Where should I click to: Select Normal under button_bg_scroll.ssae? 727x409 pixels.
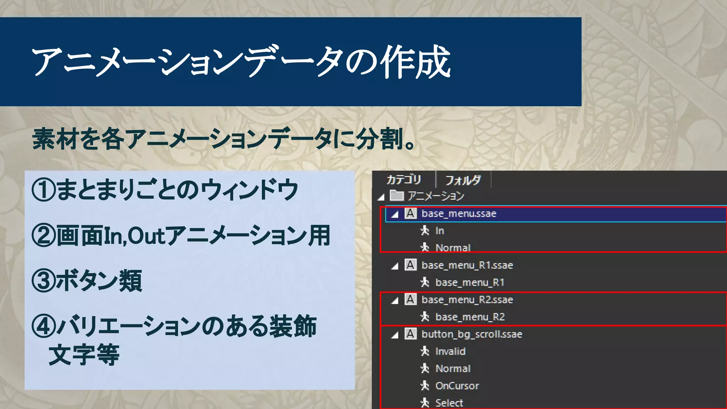click(x=453, y=369)
